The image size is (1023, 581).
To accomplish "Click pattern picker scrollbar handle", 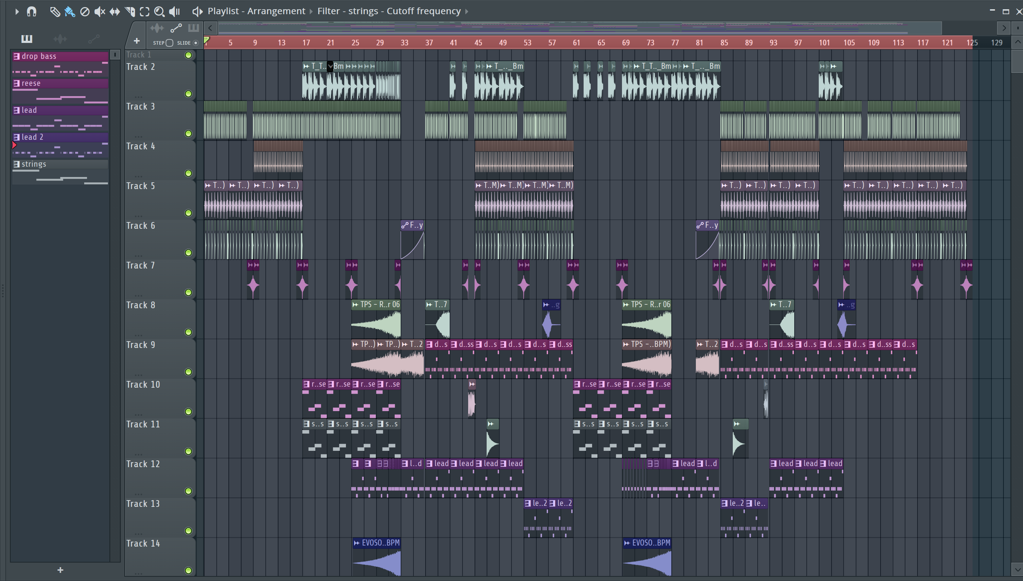I will (115, 55).
